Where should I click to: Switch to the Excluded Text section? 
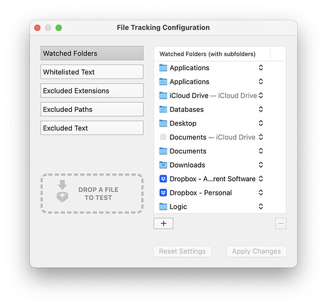click(92, 128)
